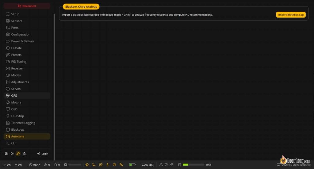Click the GPS satellite status icon
Image resolution: width=314 pixels, height=169 pixels.
[x=114, y=165]
